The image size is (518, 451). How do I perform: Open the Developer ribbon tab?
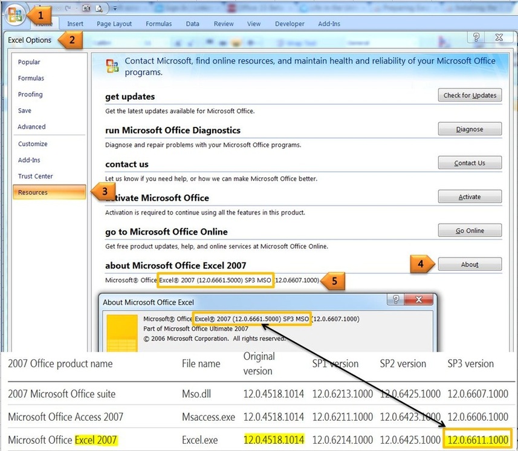tap(290, 24)
